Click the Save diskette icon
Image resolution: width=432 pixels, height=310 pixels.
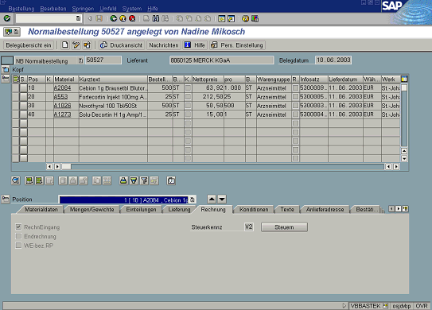pos(99,18)
